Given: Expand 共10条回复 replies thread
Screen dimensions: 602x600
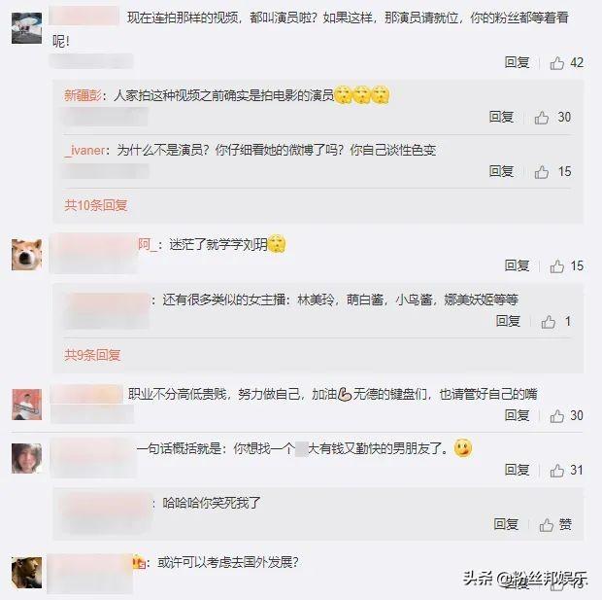Looking at the screenshot, I should 96,205.
